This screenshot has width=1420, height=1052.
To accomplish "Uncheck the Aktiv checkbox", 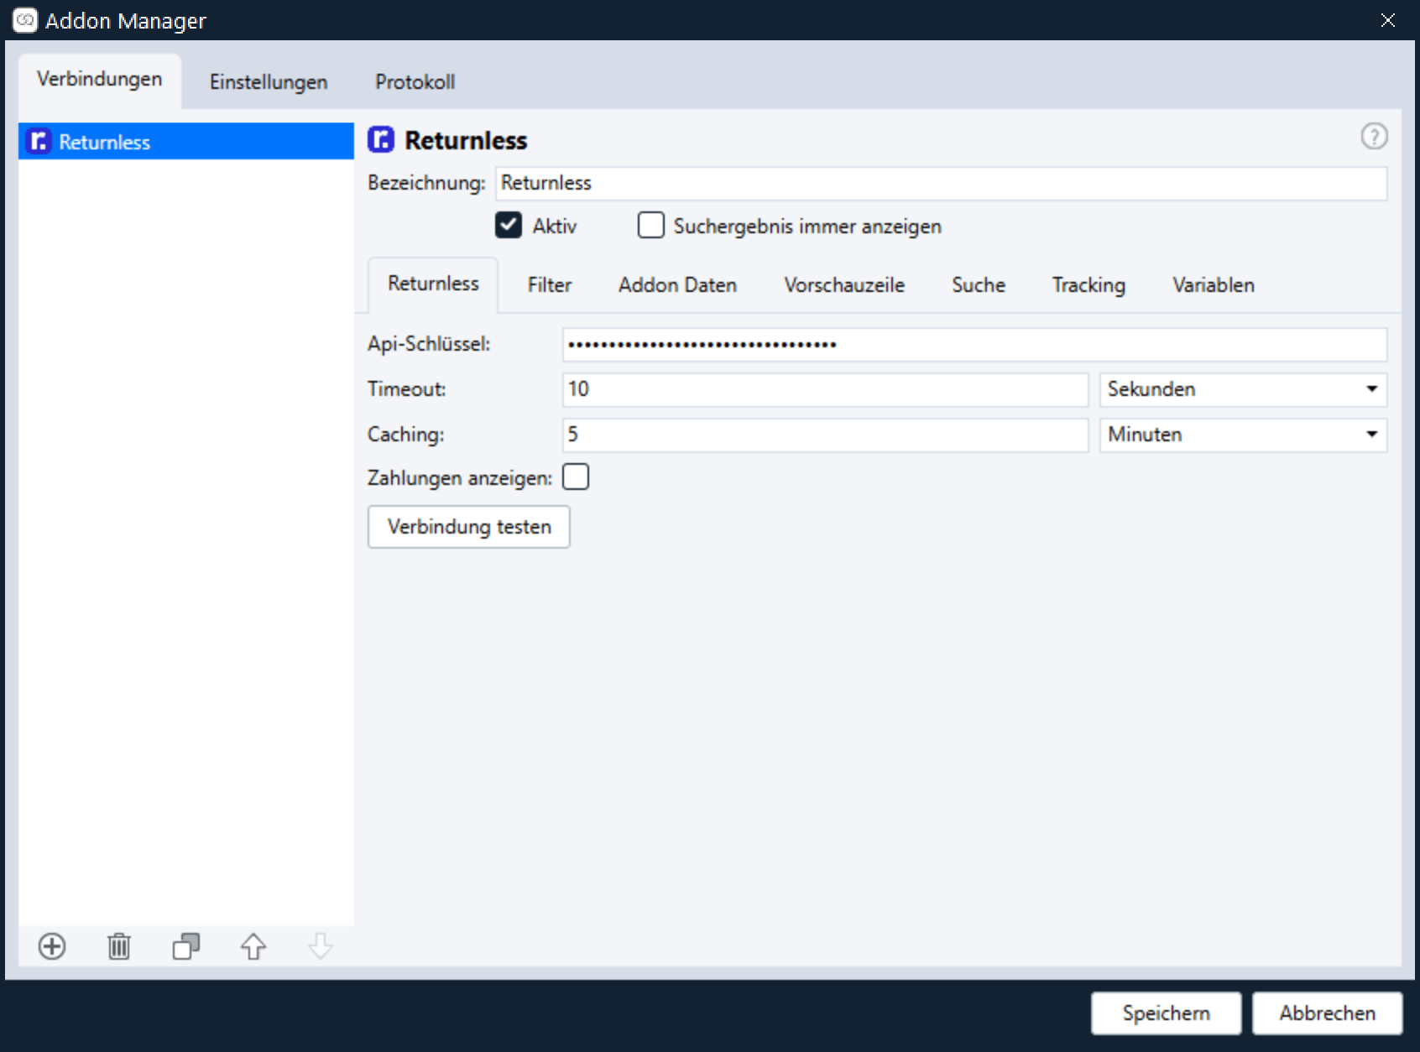I will (x=509, y=226).
